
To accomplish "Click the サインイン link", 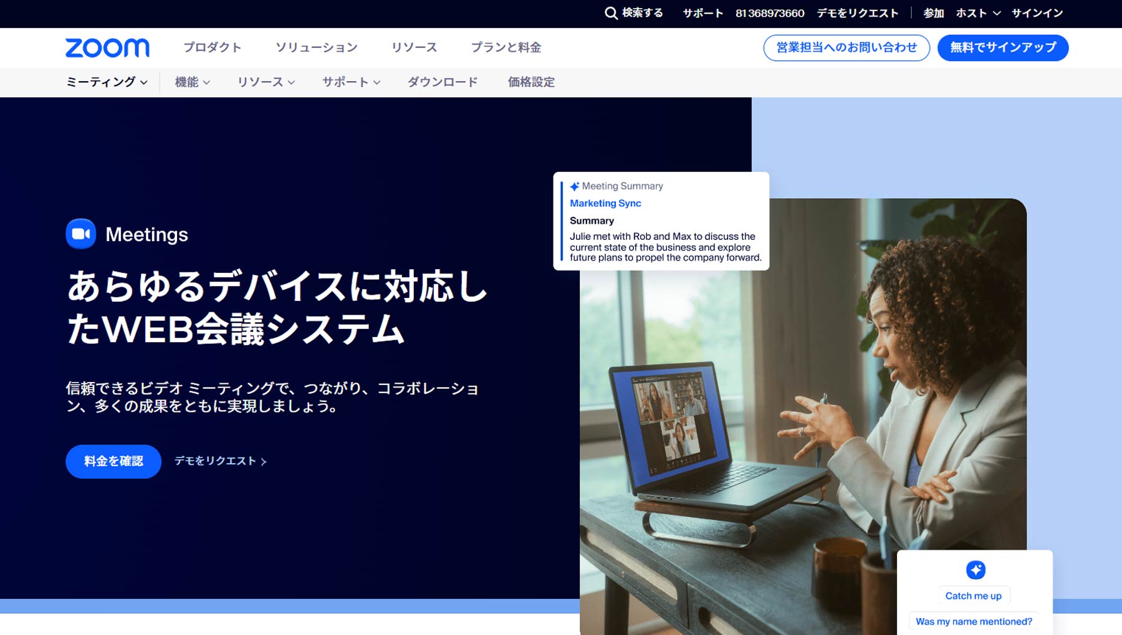I will click(1037, 13).
